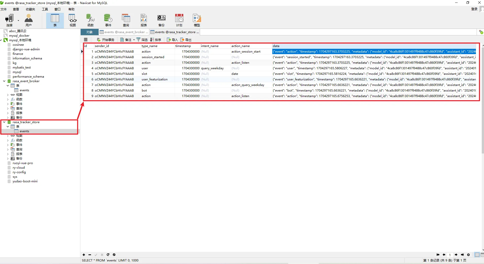The image size is (484, 264).
Task: Click the 导出 (Export) button
Action: [186, 40]
